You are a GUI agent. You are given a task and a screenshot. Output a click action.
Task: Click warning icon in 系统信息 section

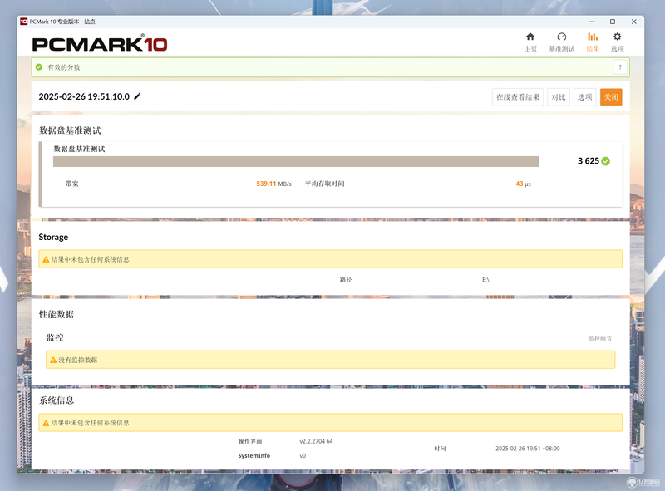pyautogui.click(x=46, y=423)
